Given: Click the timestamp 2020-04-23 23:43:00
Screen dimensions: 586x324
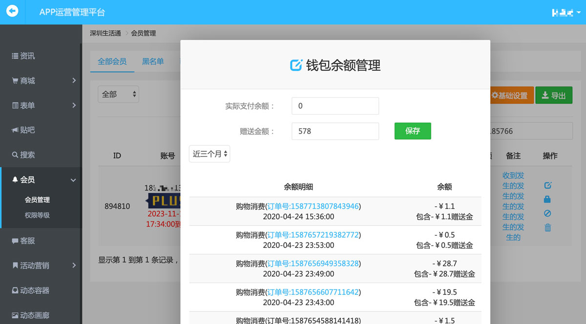Looking at the screenshot, I should click(x=298, y=303).
